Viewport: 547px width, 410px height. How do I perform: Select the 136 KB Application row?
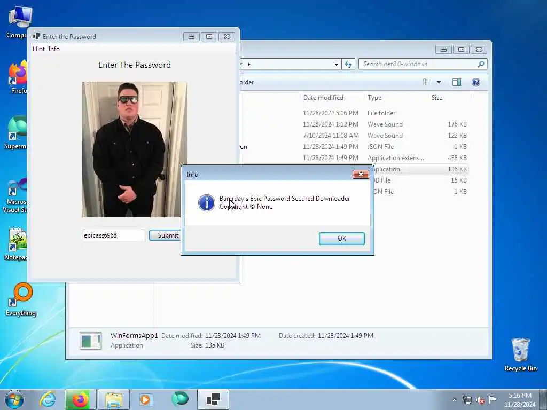pos(421,169)
